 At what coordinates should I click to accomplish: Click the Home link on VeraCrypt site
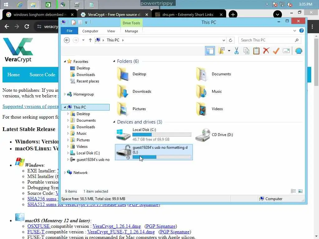13,75
